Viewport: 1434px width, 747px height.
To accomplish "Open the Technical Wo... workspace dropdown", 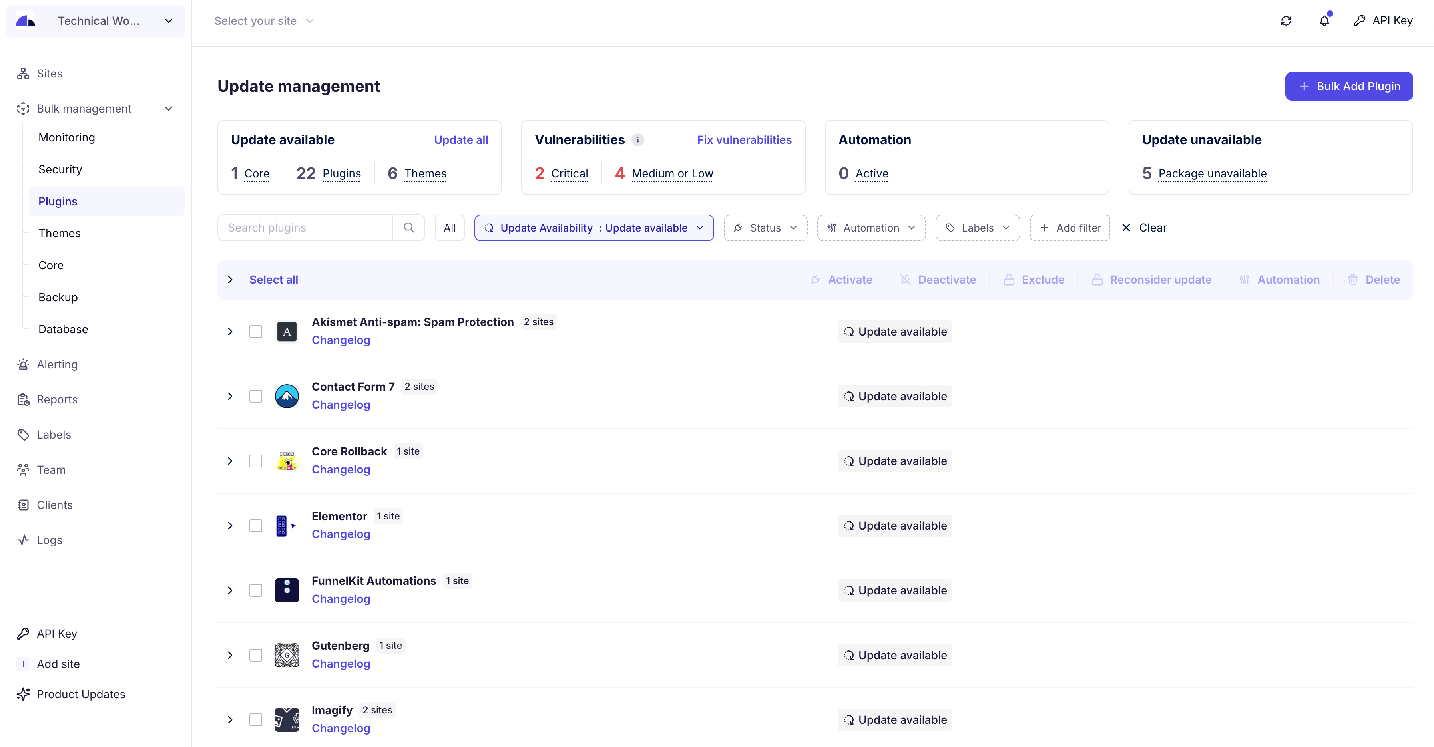I will tap(95, 21).
